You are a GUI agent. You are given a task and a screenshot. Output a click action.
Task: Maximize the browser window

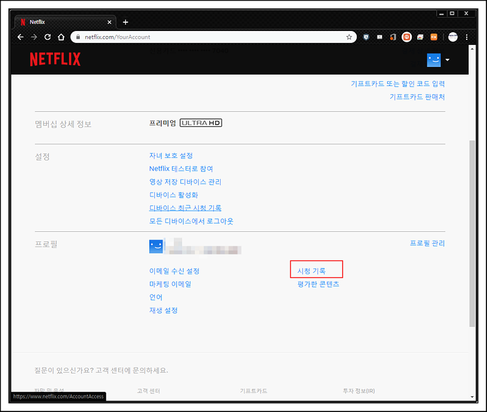coord(452,13)
